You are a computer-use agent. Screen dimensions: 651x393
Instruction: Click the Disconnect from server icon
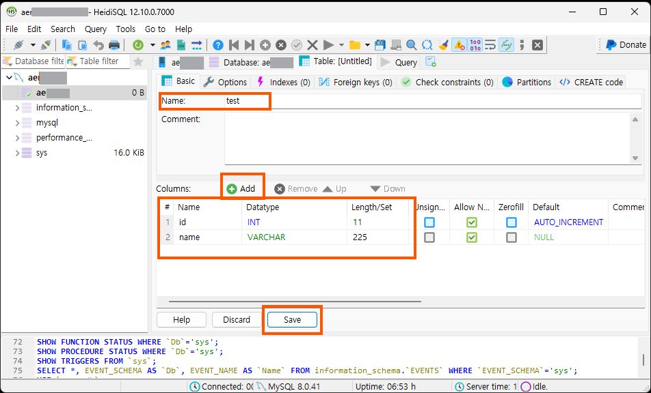46,45
